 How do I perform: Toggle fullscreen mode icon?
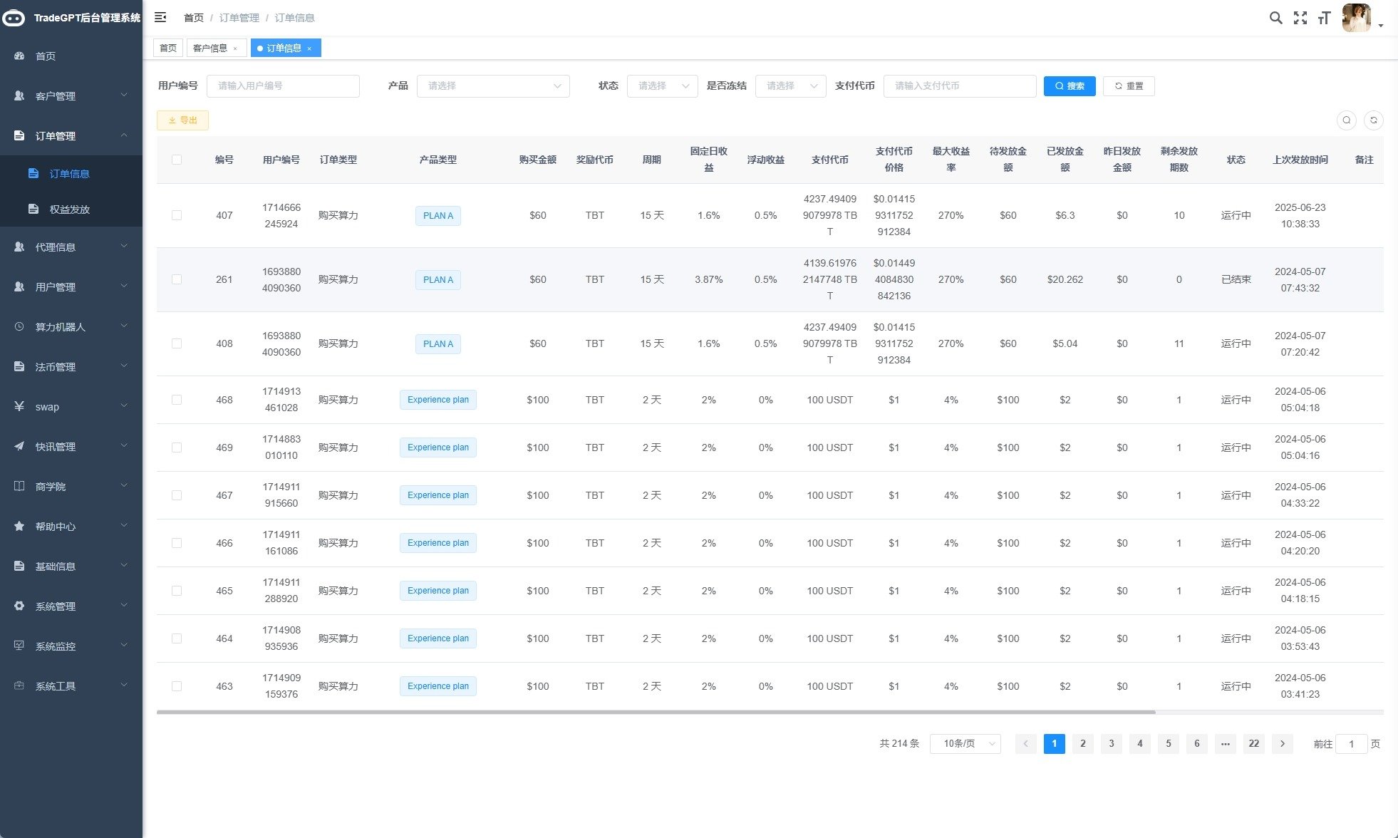point(1300,18)
